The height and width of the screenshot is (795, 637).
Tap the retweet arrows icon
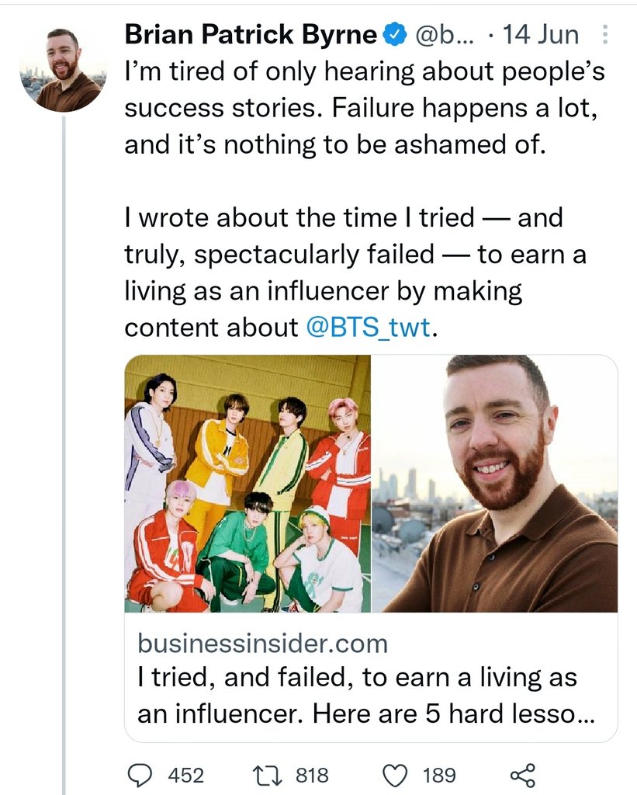[267, 775]
